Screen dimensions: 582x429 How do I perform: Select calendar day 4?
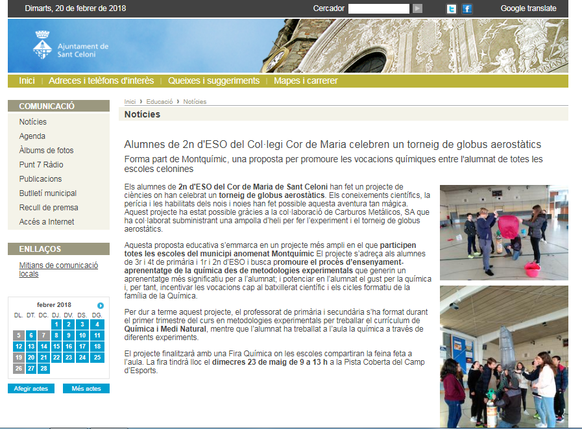point(97,325)
